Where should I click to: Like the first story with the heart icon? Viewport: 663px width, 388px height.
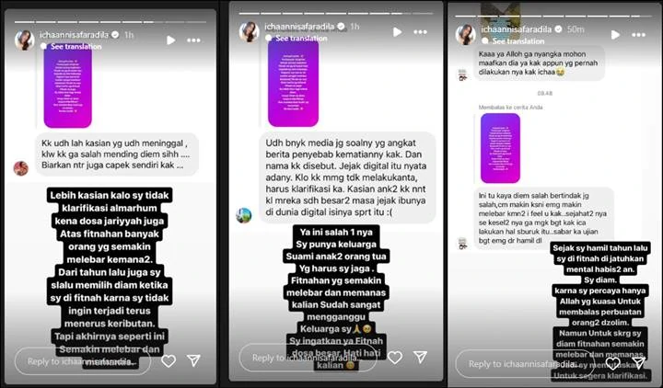point(169,361)
